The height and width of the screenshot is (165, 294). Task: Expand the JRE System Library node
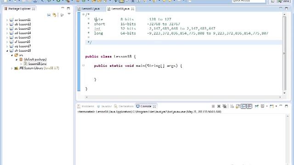(x=12, y=68)
